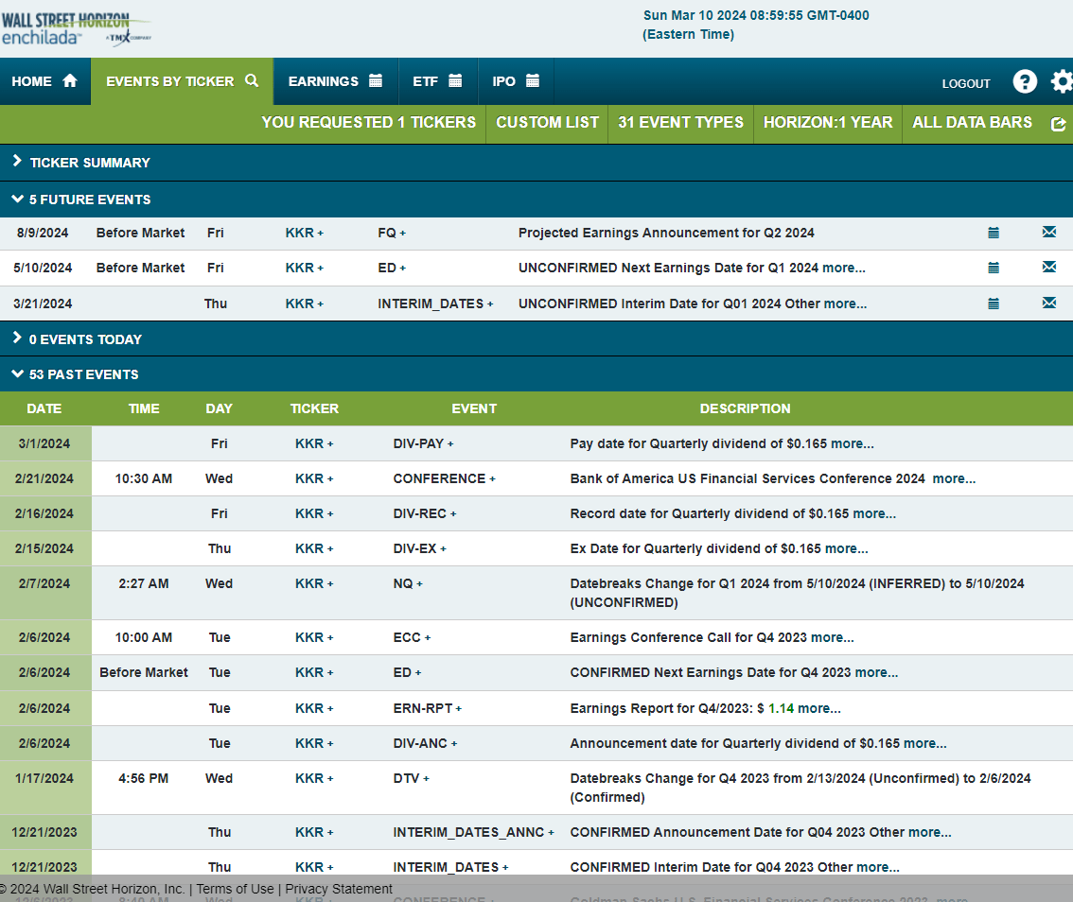
Task: Click the export share icon in green bar
Action: coord(1058,124)
